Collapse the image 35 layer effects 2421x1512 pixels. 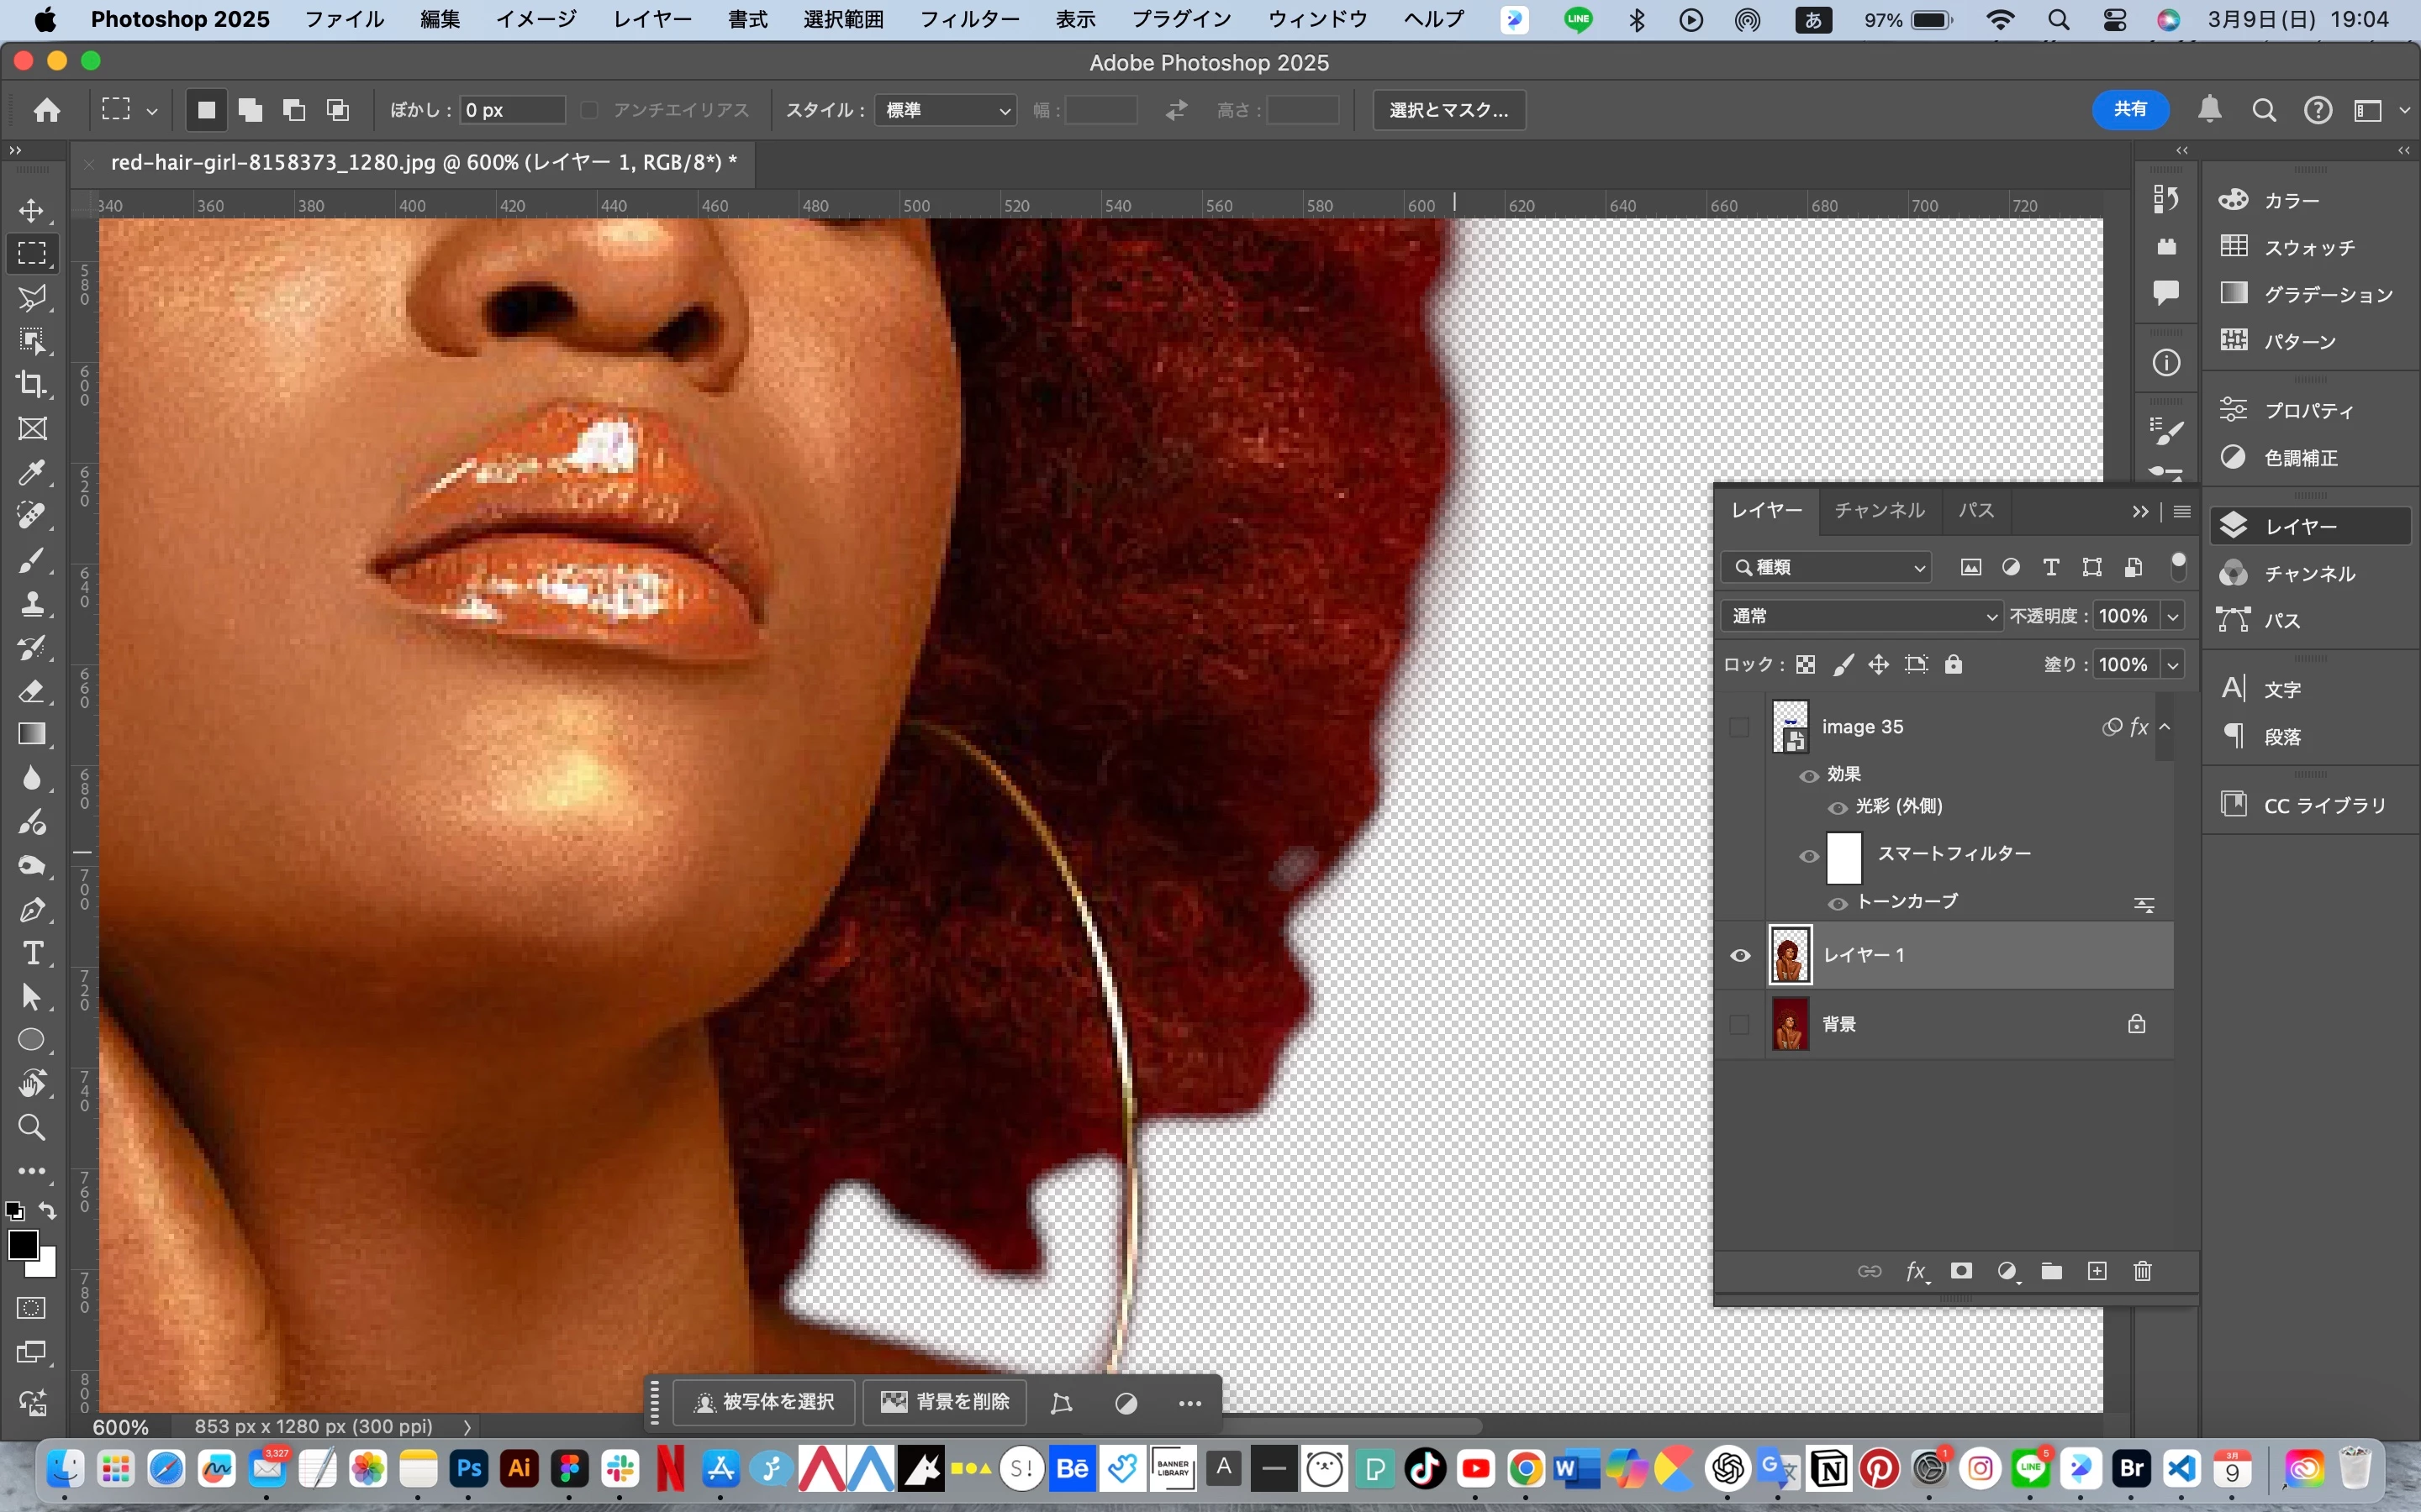pos(2165,727)
